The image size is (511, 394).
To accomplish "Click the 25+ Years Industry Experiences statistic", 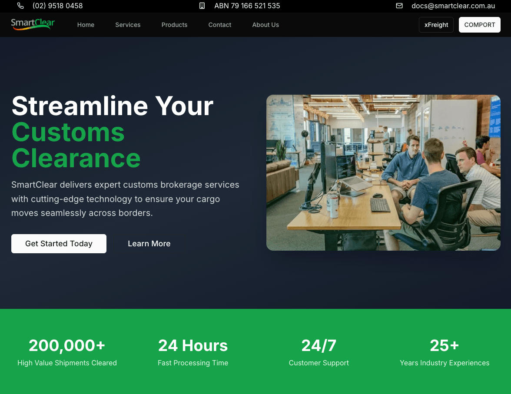I will click(444, 352).
